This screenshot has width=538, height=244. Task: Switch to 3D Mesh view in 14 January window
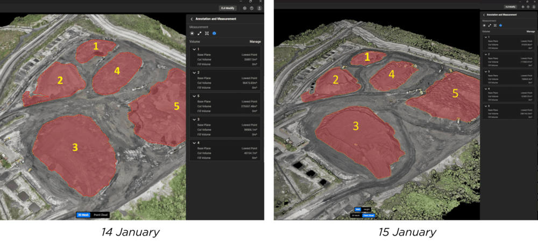pos(83,215)
